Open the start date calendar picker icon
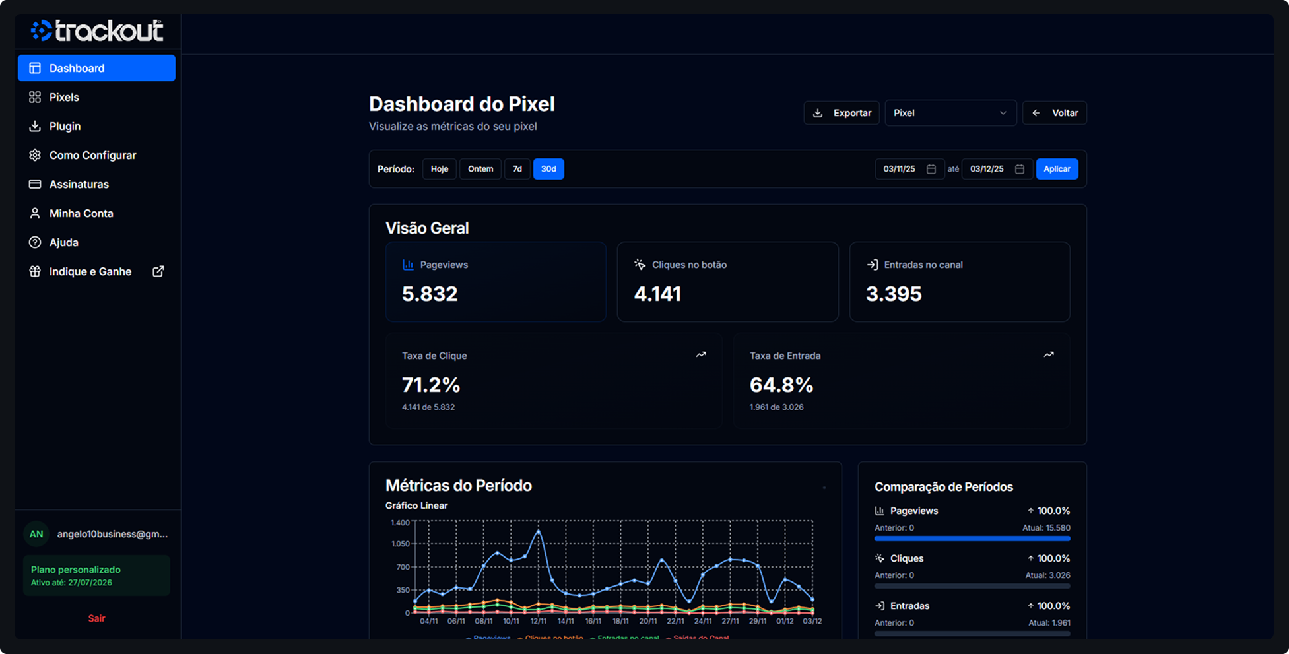This screenshot has height=654, width=1289. click(931, 169)
